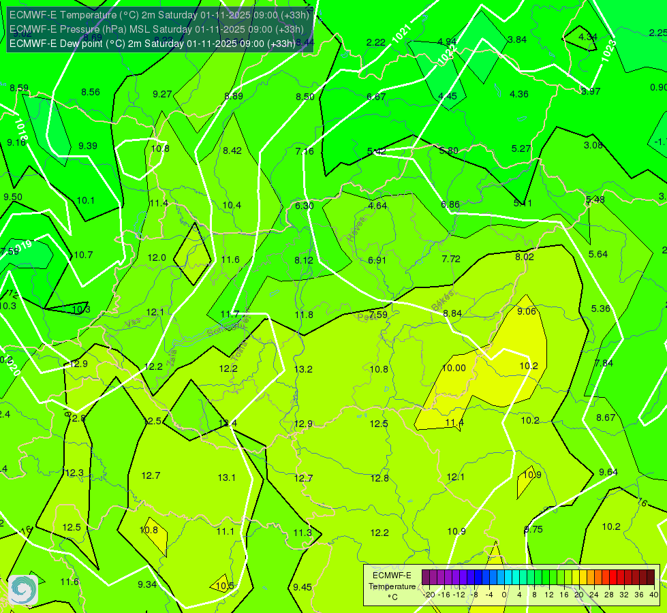Click the '8.02' temperature value
Viewport: 667px width, 613px height.
[525, 257]
